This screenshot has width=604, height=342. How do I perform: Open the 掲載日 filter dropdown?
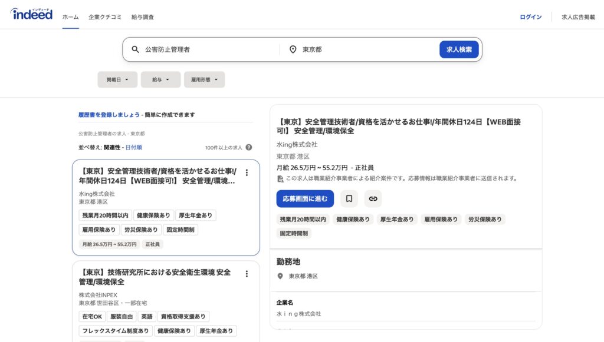[117, 79]
